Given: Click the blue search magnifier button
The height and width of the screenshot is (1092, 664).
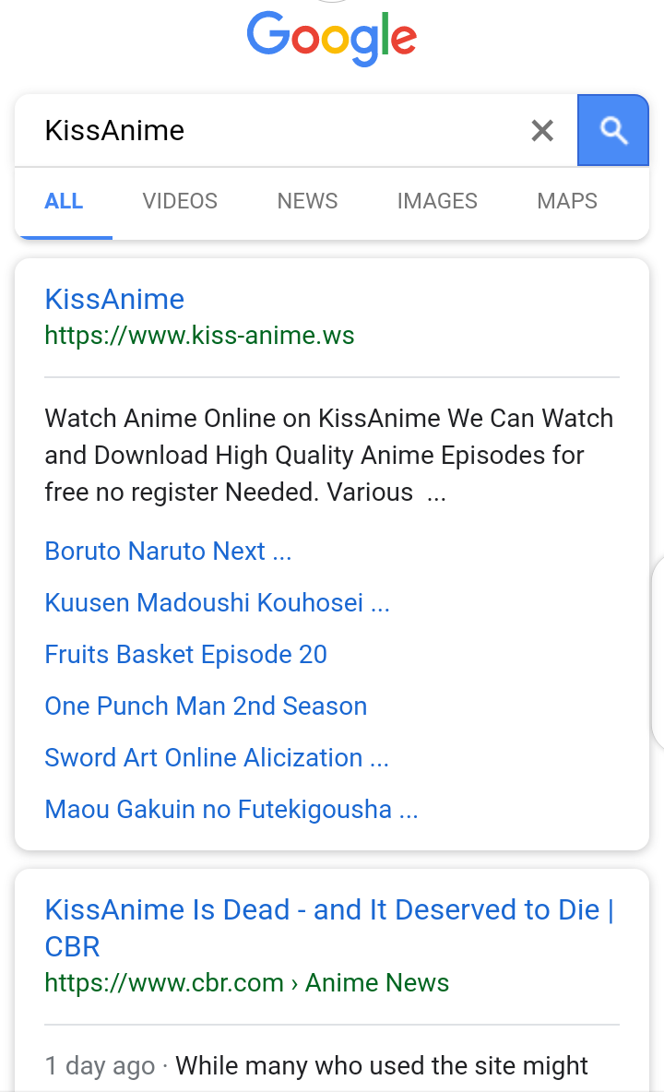Looking at the screenshot, I should pyautogui.click(x=613, y=130).
